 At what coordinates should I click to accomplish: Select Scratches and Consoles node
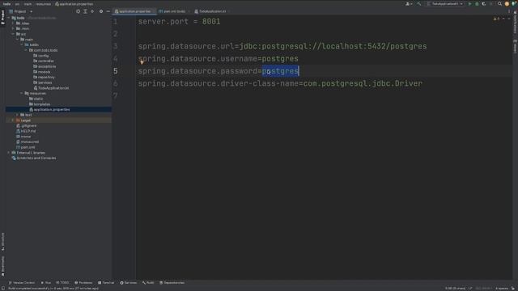(x=34, y=158)
